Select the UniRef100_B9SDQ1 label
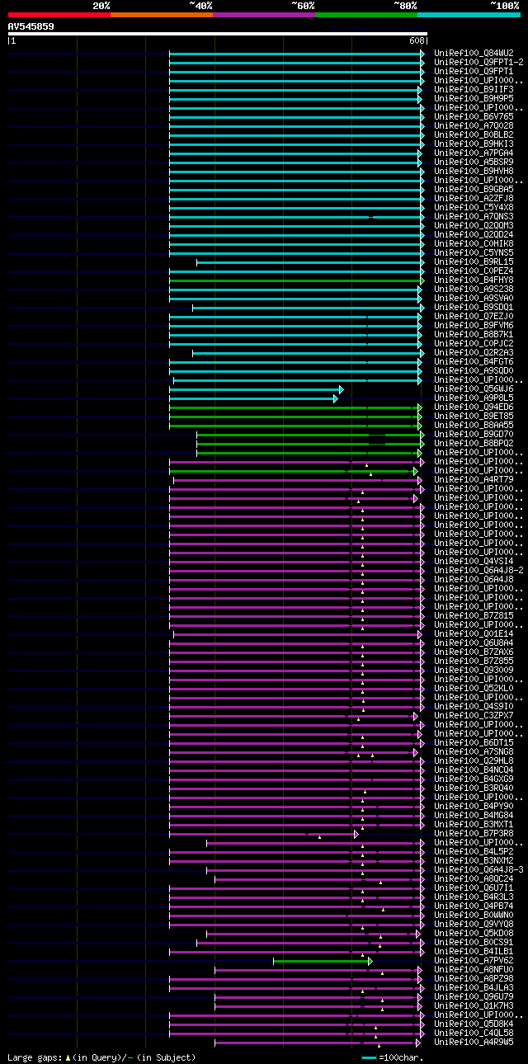 pyautogui.click(x=474, y=307)
